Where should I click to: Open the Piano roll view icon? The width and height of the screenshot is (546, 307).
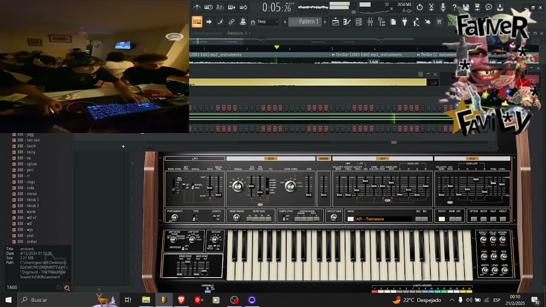coord(347,22)
